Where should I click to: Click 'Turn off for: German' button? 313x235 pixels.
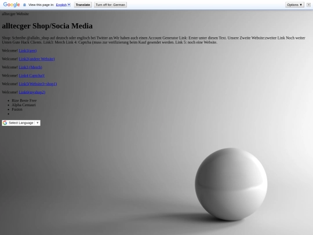click(x=110, y=5)
